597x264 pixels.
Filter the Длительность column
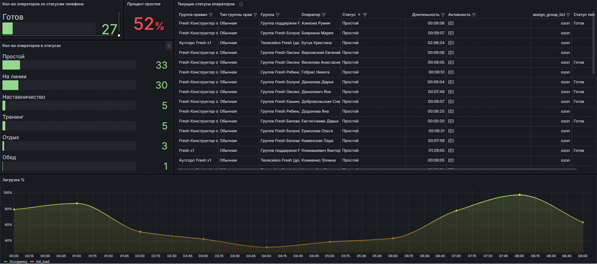tap(443, 15)
